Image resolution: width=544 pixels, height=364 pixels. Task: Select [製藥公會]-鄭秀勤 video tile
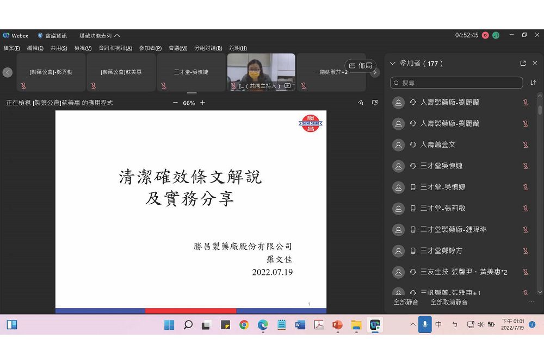51,72
